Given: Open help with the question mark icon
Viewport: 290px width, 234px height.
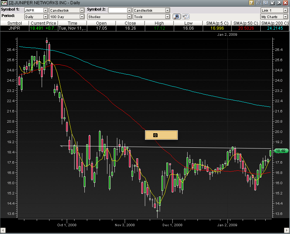Looking at the screenshot, I should click(x=251, y=2).
